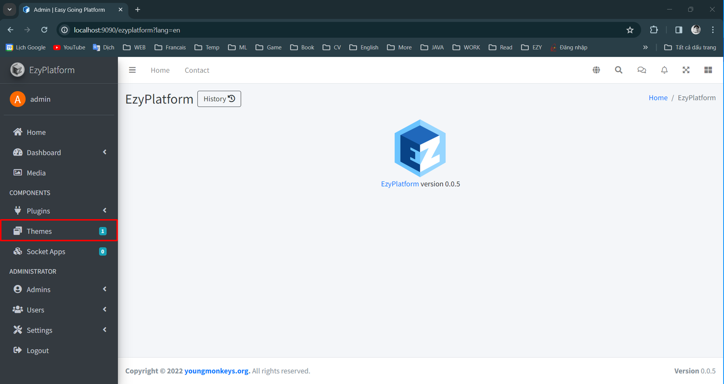The height and width of the screenshot is (384, 724).
Task: Expand the Dashboard menu chevron
Action: click(x=104, y=152)
